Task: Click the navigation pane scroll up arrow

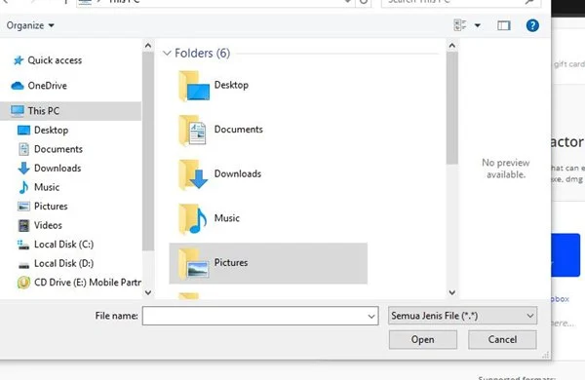Action: click(148, 46)
